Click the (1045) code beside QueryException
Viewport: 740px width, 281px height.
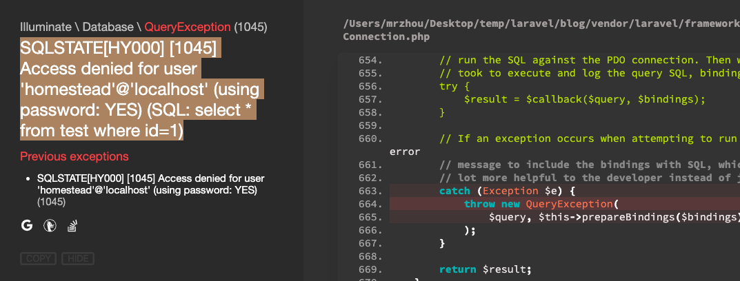click(251, 28)
